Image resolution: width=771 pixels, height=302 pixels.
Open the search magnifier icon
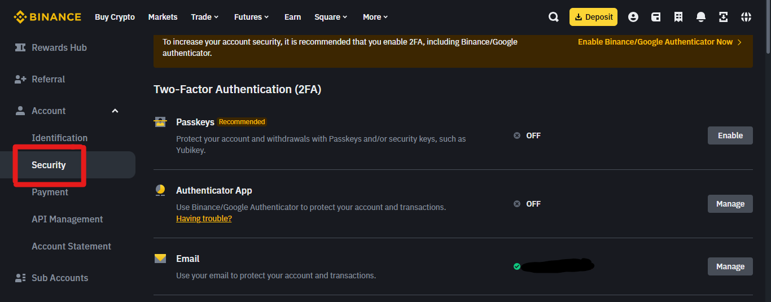pyautogui.click(x=553, y=17)
